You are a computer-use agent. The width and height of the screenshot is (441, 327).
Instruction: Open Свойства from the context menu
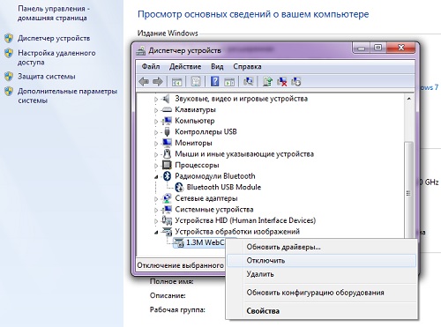[x=321, y=311]
